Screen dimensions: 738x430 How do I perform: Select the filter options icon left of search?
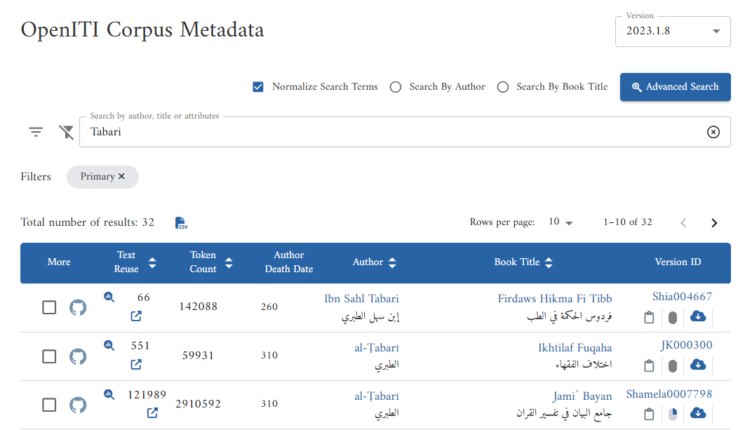pyautogui.click(x=35, y=131)
